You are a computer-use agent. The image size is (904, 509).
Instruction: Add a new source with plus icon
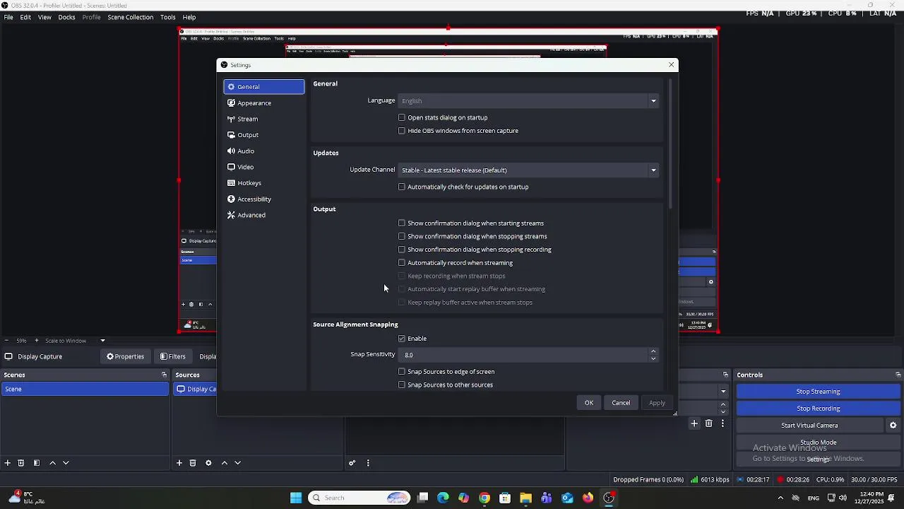point(179,463)
